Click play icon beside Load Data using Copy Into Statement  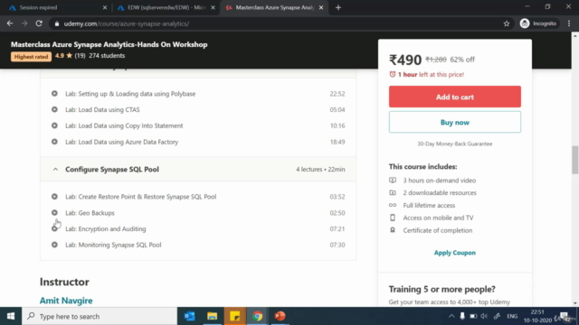click(x=54, y=125)
